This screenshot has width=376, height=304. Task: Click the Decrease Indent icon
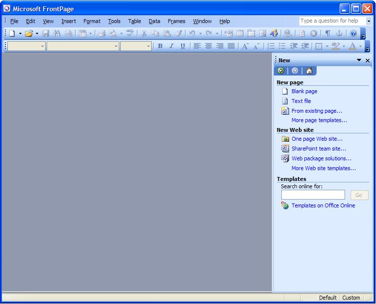click(x=294, y=46)
